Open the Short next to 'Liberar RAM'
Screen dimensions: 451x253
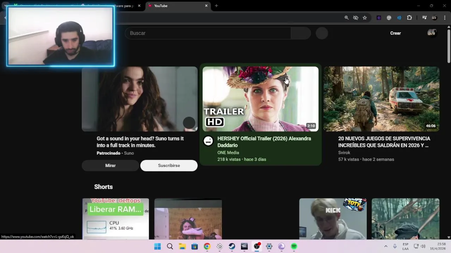pyautogui.click(x=188, y=219)
